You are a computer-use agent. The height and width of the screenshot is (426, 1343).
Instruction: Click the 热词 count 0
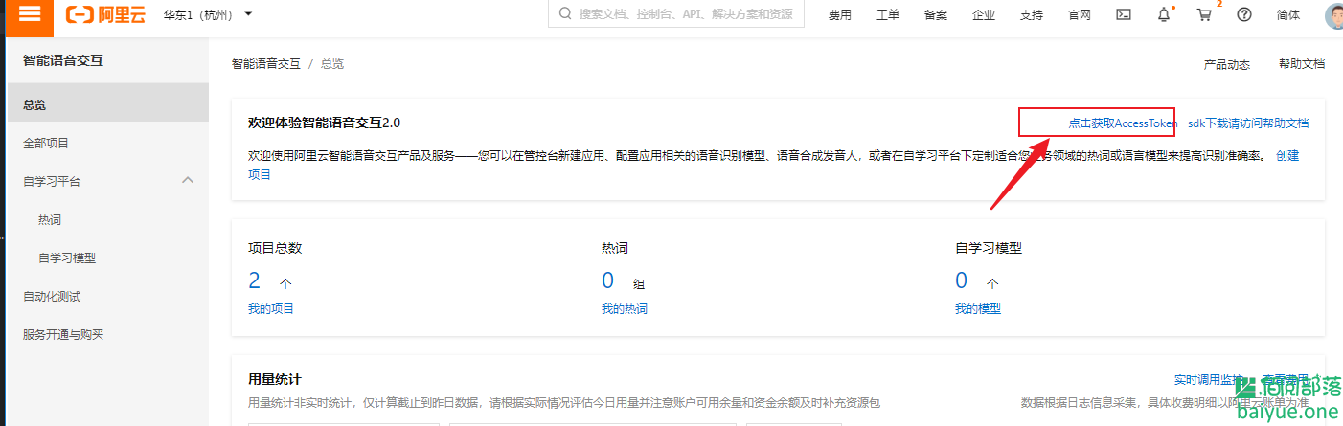point(607,280)
